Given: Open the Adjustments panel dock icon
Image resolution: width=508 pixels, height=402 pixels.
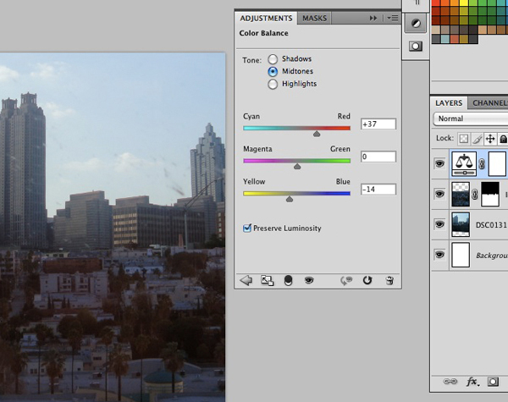Looking at the screenshot, I should click(415, 25).
